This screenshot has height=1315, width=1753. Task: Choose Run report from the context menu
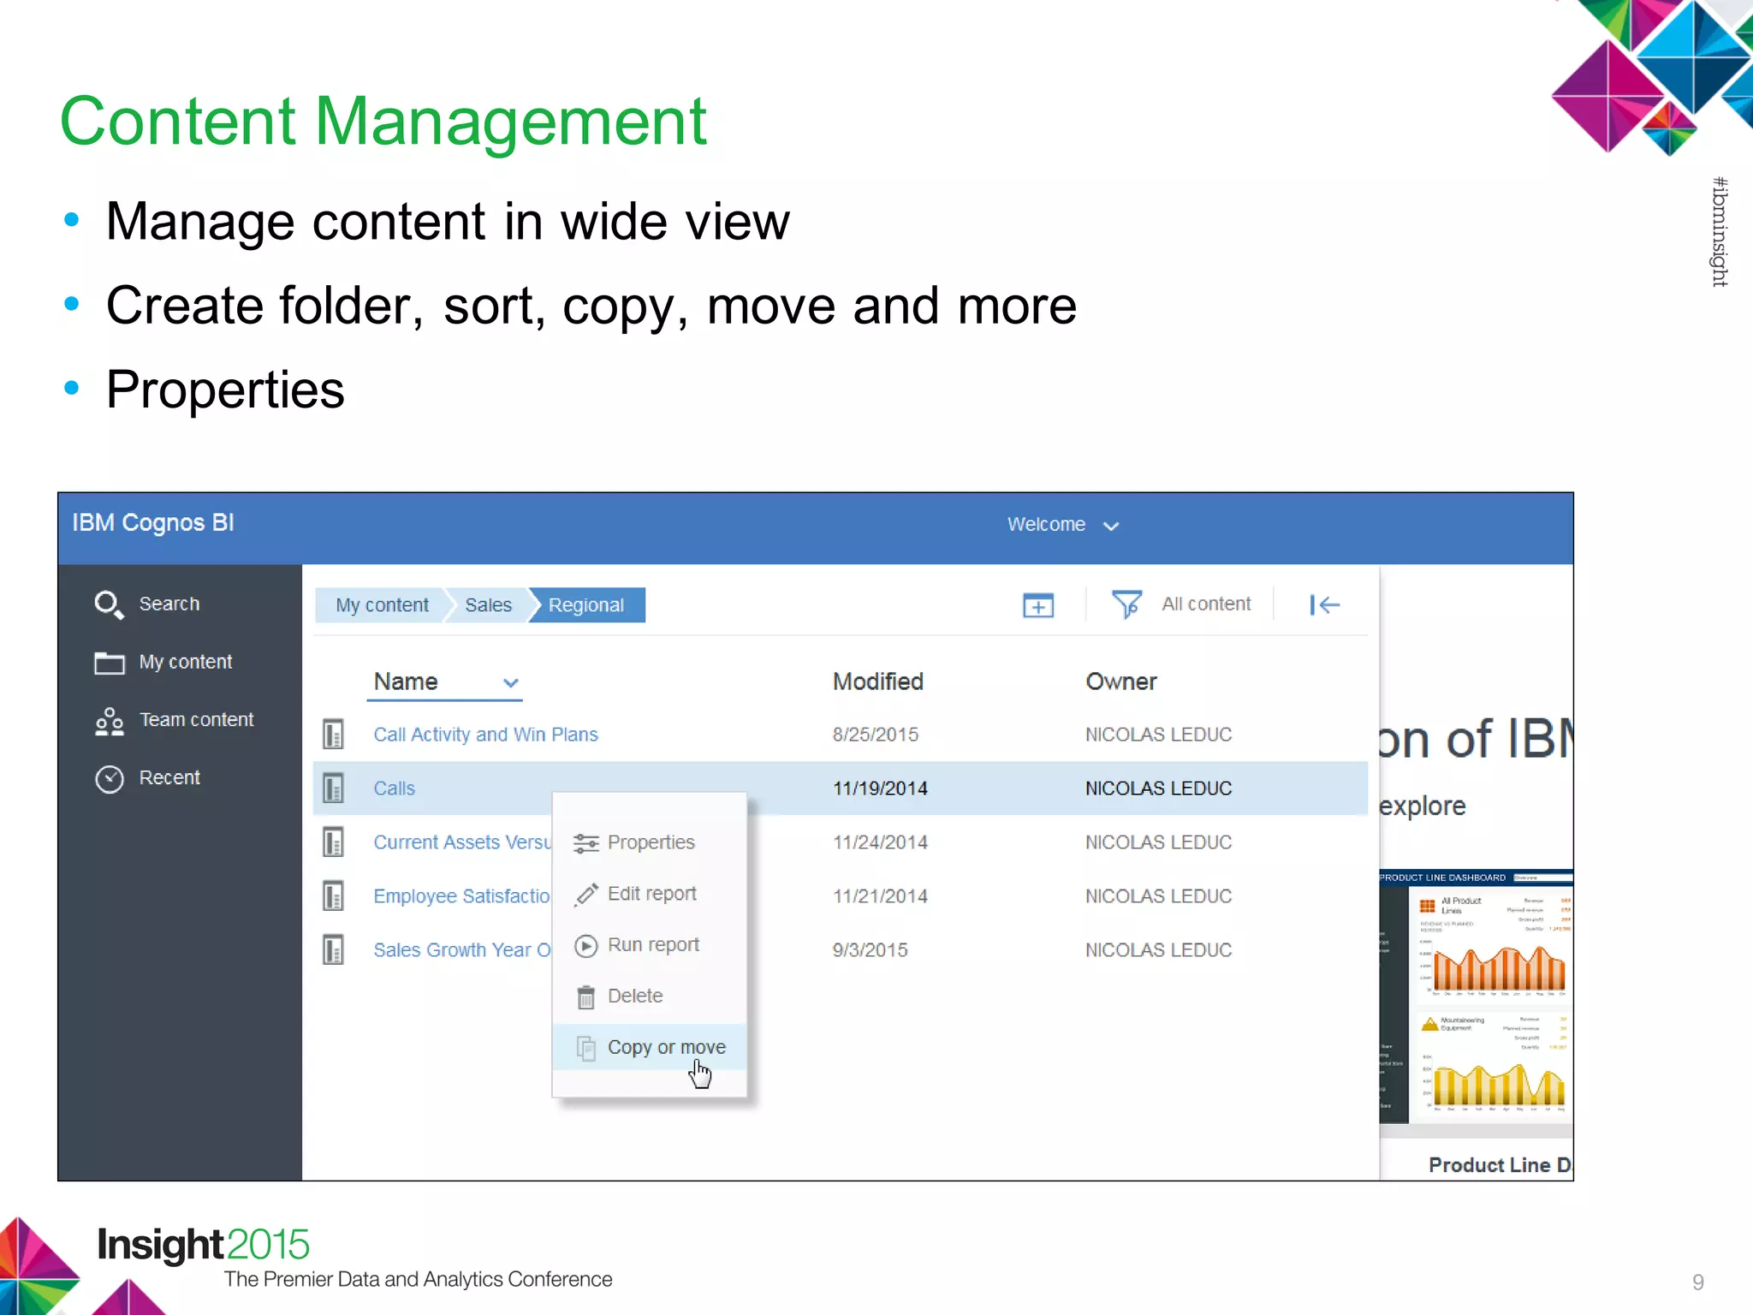pos(649,945)
